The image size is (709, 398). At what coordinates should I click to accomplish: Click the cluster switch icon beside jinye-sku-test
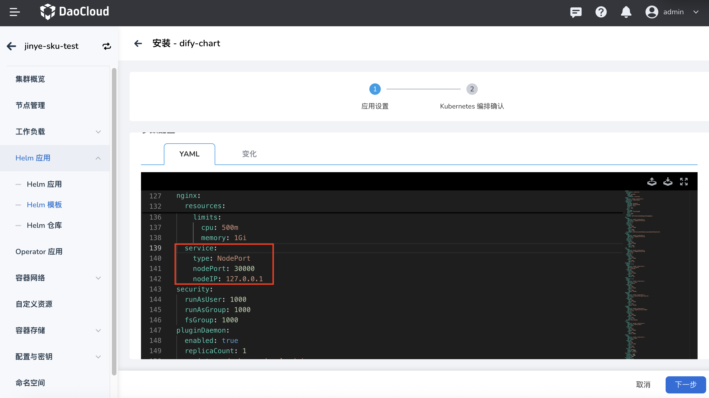click(x=106, y=46)
